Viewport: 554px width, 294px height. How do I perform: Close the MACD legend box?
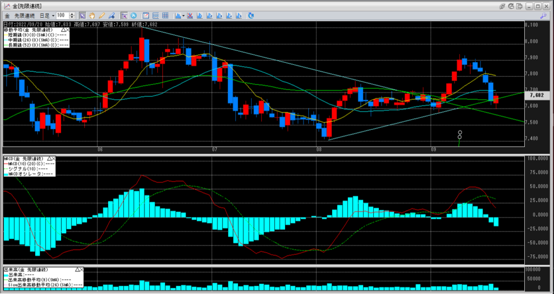(x=54, y=158)
